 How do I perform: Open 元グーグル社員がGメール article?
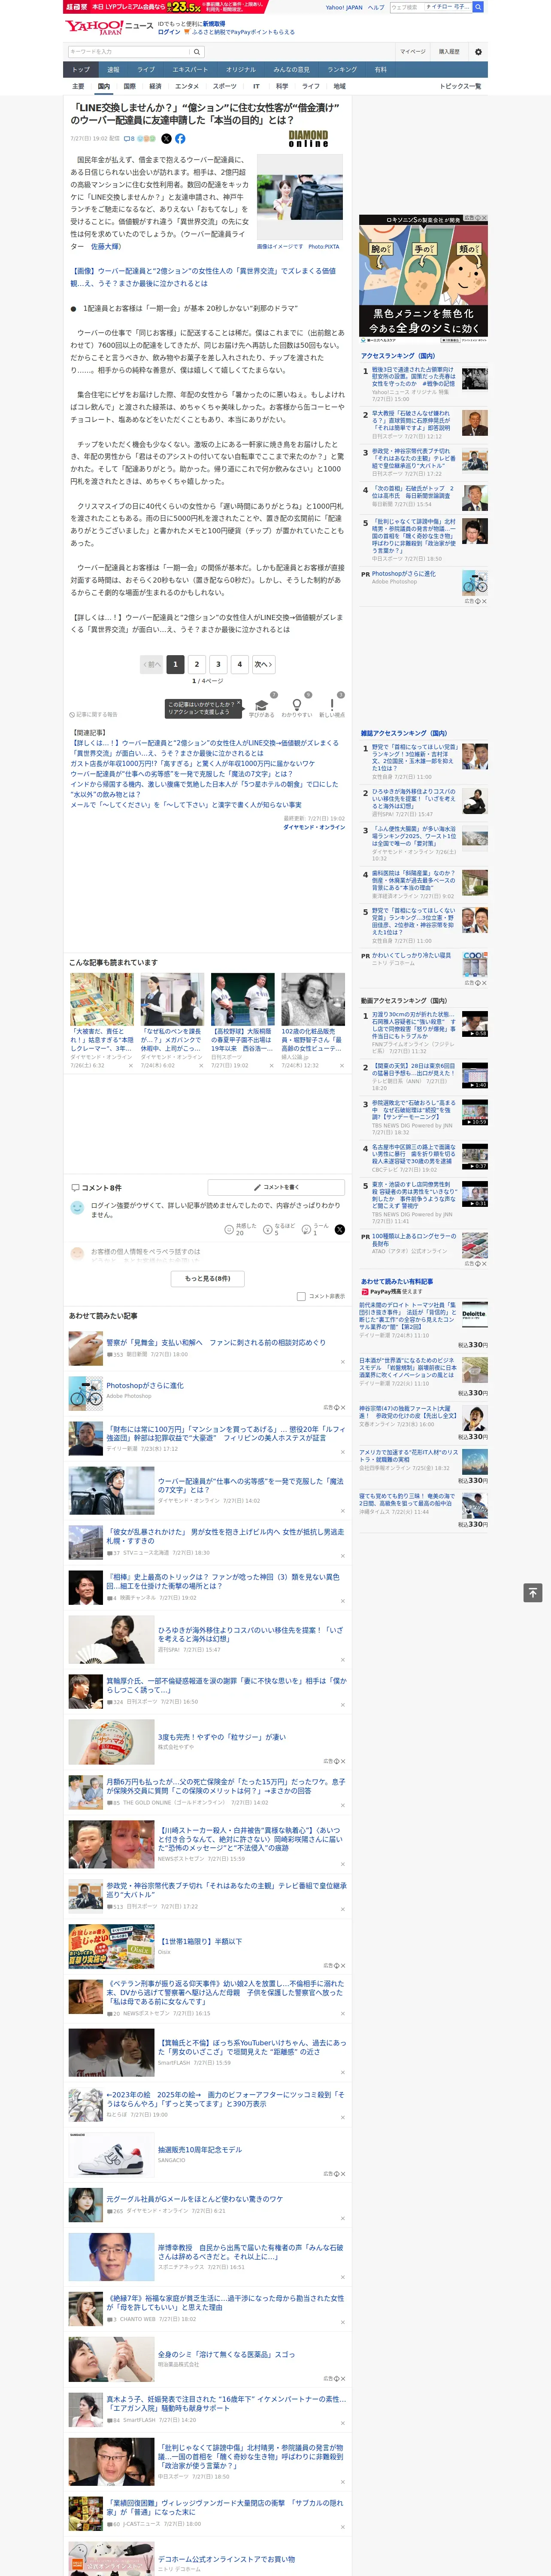(195, 2199)
